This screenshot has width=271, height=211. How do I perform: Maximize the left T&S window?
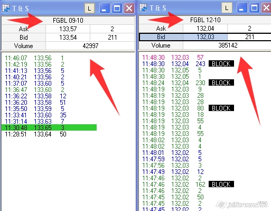click(117, 8)
